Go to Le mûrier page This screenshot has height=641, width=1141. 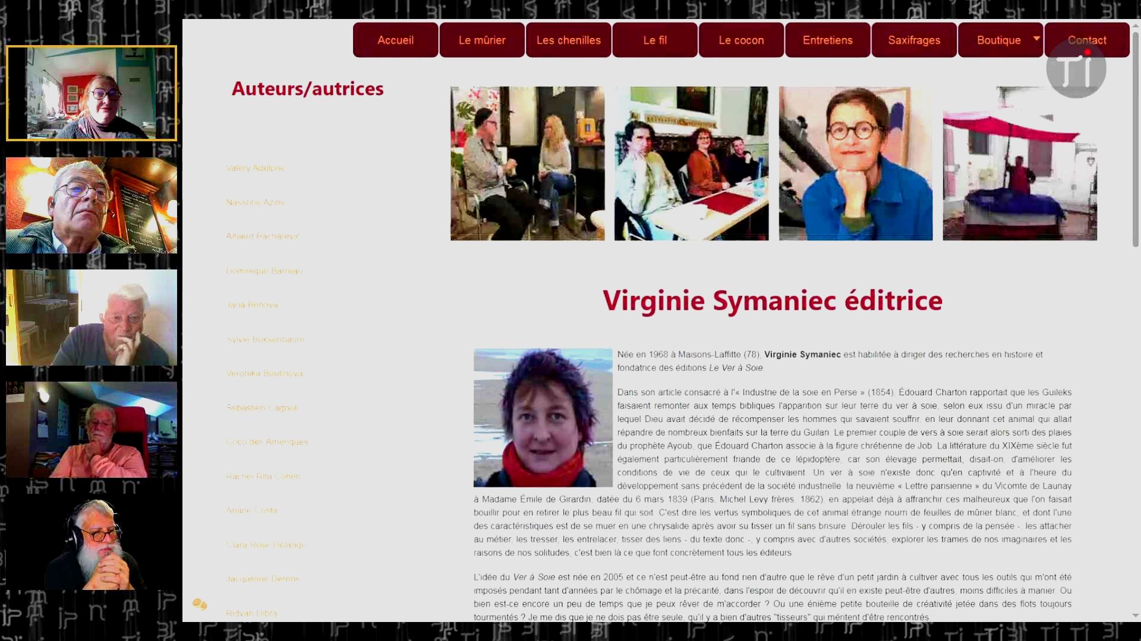(x=482, y=40)
